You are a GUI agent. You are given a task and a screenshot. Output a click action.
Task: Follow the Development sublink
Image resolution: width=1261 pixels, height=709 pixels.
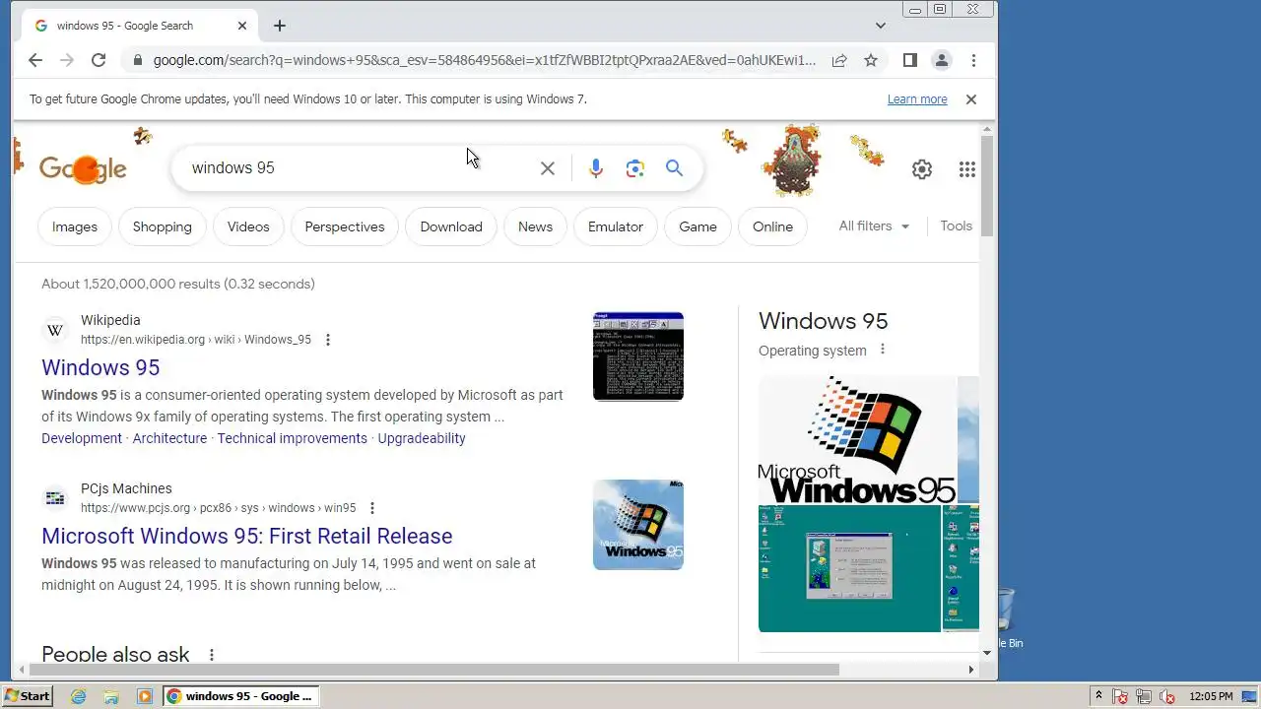82,438
